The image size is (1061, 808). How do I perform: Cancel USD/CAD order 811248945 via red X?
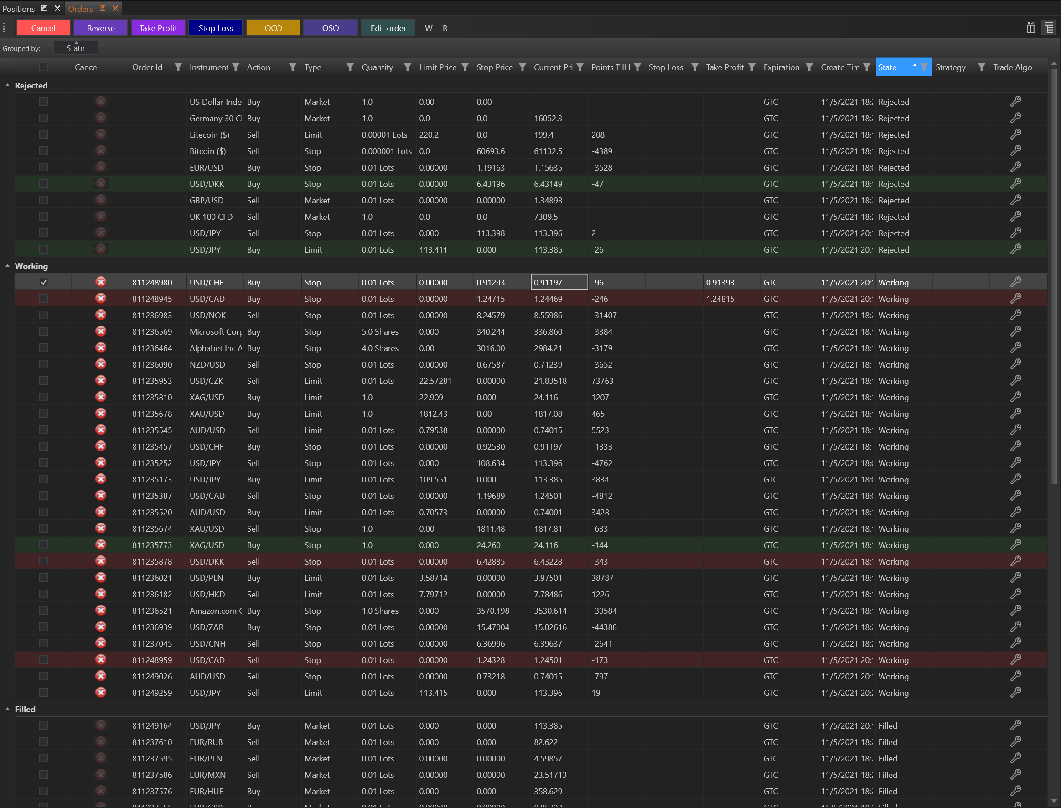[100, 298]
